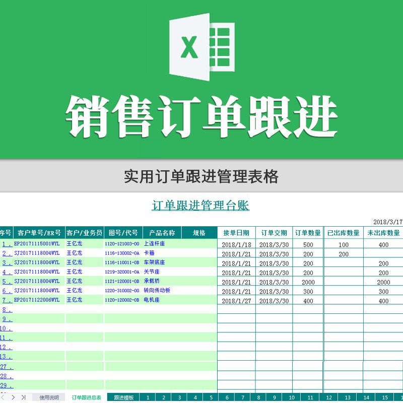Select product cell 电机座

point(152,300)
